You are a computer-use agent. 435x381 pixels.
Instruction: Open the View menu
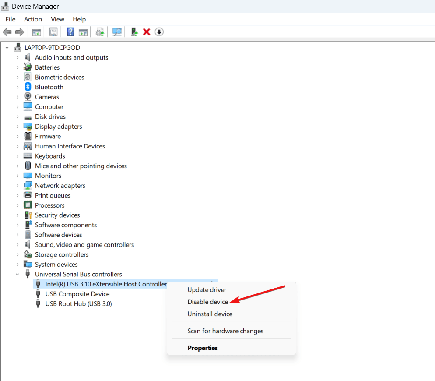[x=57, y=19]
